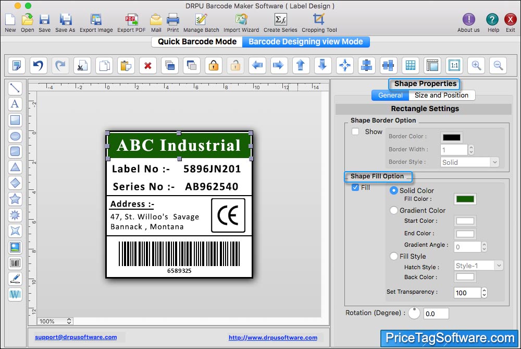Screen dimensions: 521x349
Task: Click the Undo arrow button
Action: pyautogui.click(x=38, y=65)
